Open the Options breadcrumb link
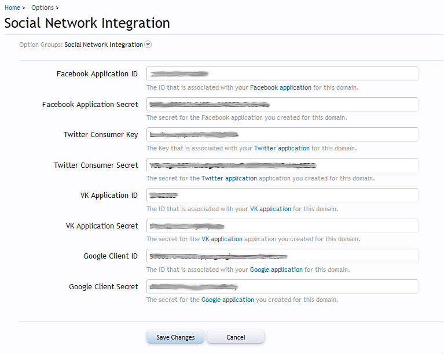The width and height of the screenshot is (444, 354). click(x=42, y=8)
